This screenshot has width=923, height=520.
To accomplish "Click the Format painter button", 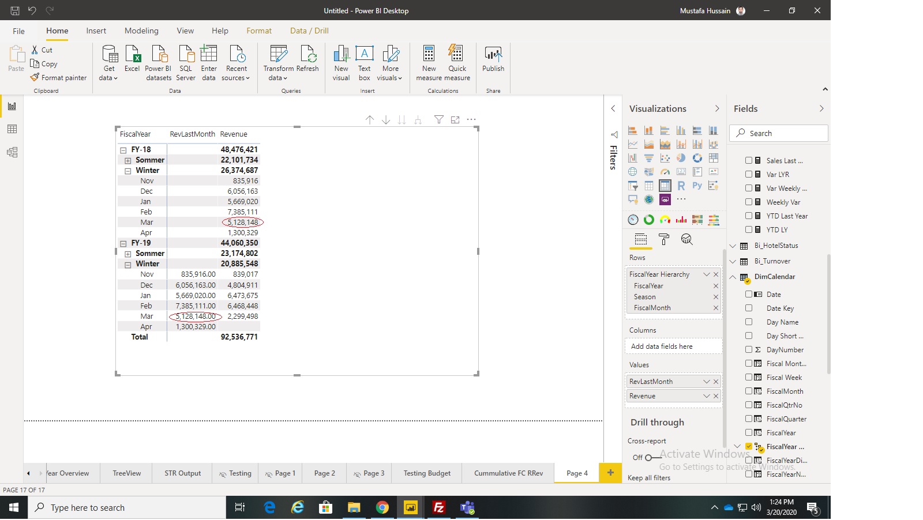I will [x=59, y=78].
